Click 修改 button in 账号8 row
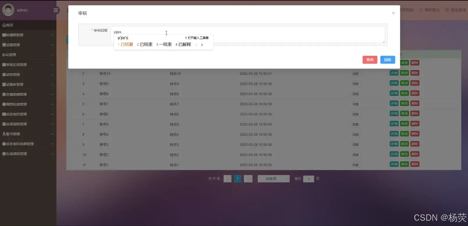Viewport: 468px width, 226px height. (405, 93)
